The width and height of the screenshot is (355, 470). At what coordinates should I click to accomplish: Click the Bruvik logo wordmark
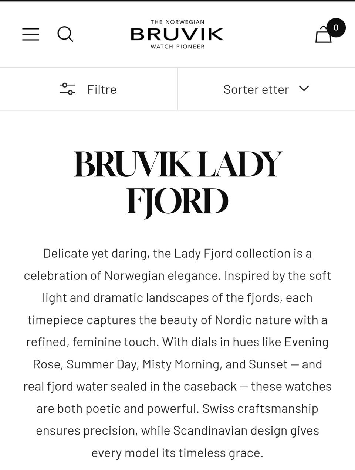(177, 34)
